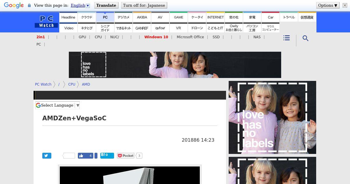Click the PC Watch breadcrumb link
This screenshot has width=350, height=184.
click(43, 84)
